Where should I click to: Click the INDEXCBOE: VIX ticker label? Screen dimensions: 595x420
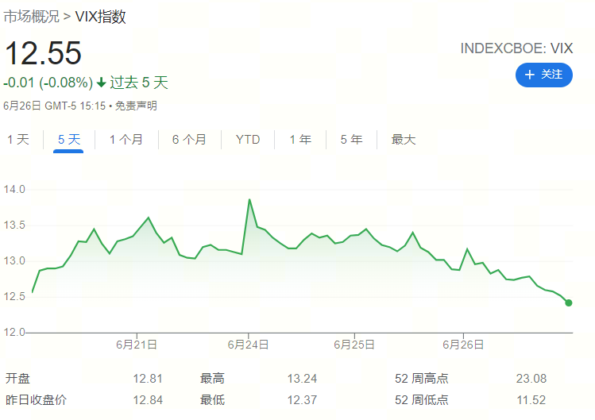point(516,48)
